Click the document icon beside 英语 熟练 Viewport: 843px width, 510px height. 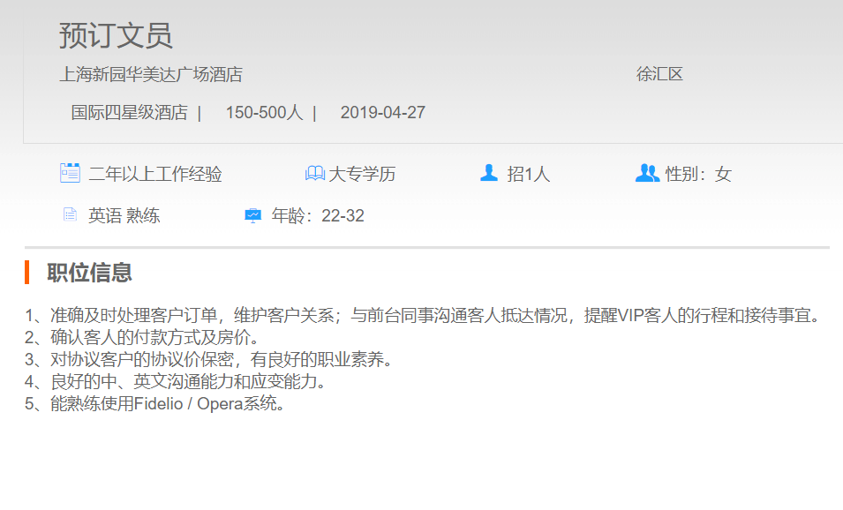[70, 215]
